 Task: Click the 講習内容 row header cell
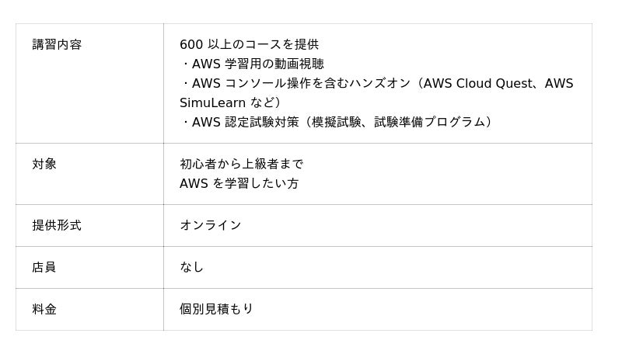point(57,45)
